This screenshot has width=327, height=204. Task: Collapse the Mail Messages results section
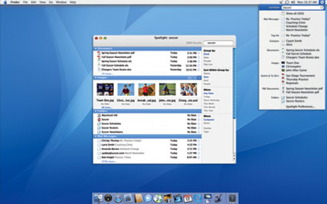[x=96, y=136]
